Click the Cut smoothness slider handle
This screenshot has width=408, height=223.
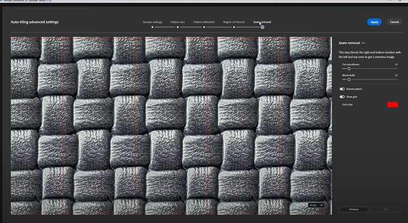click(x=349, y=68)
